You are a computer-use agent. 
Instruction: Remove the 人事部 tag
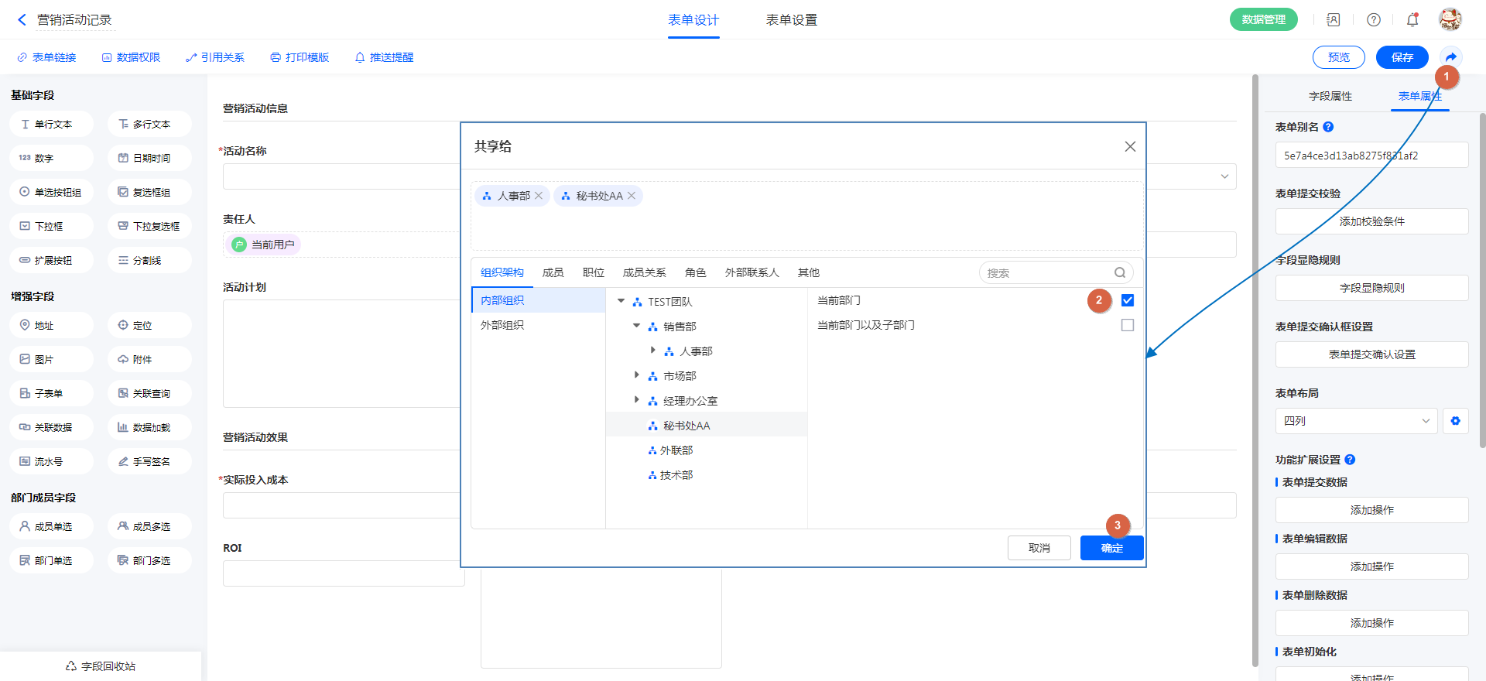[539, 196]
